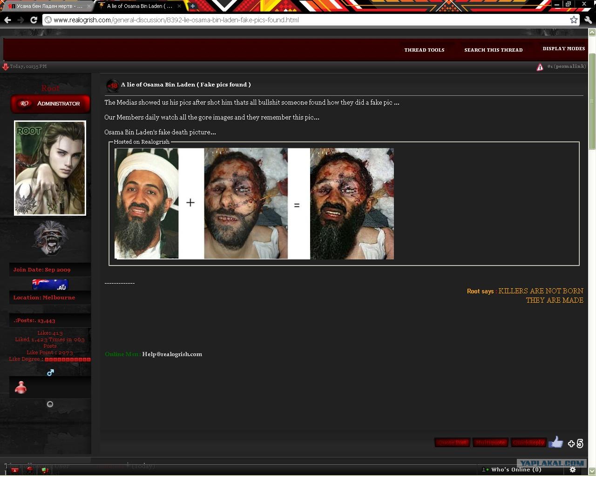Click the +5 like count
The height and width of the screenshot is (477, 596).
[576, 444]
